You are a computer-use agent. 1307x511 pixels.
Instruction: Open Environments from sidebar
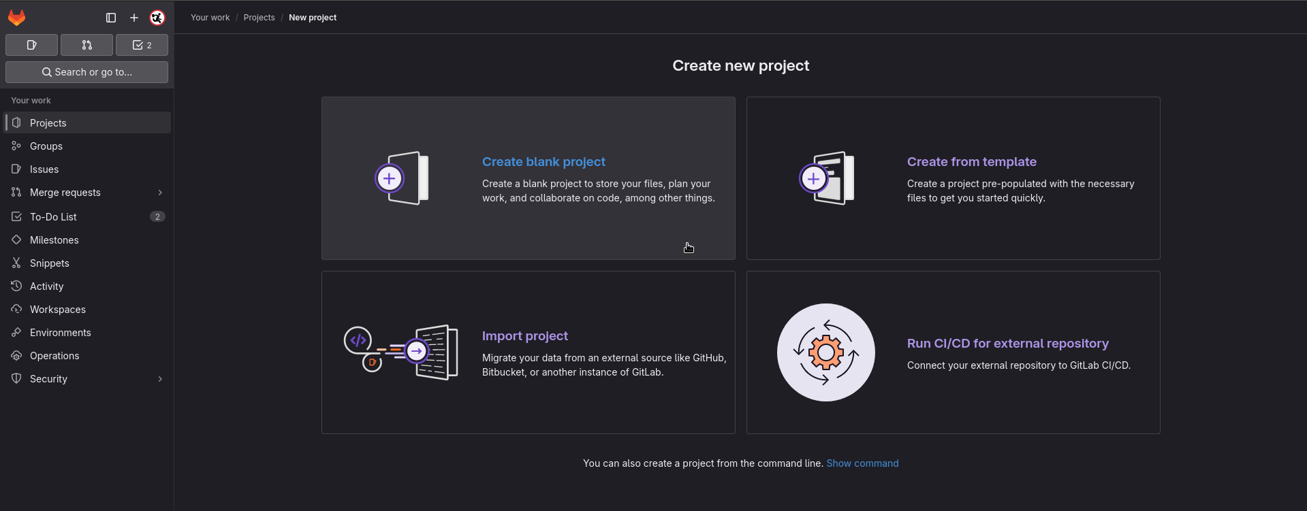coord(88,332)
